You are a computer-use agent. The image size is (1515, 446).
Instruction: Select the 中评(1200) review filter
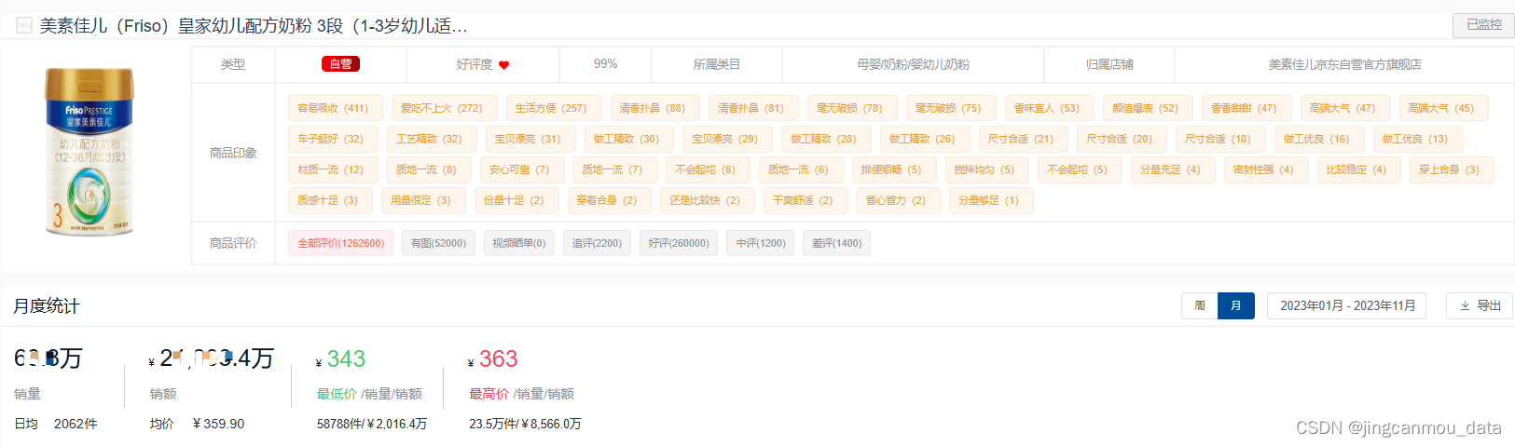pyautogui.click(x=761, y=243)
